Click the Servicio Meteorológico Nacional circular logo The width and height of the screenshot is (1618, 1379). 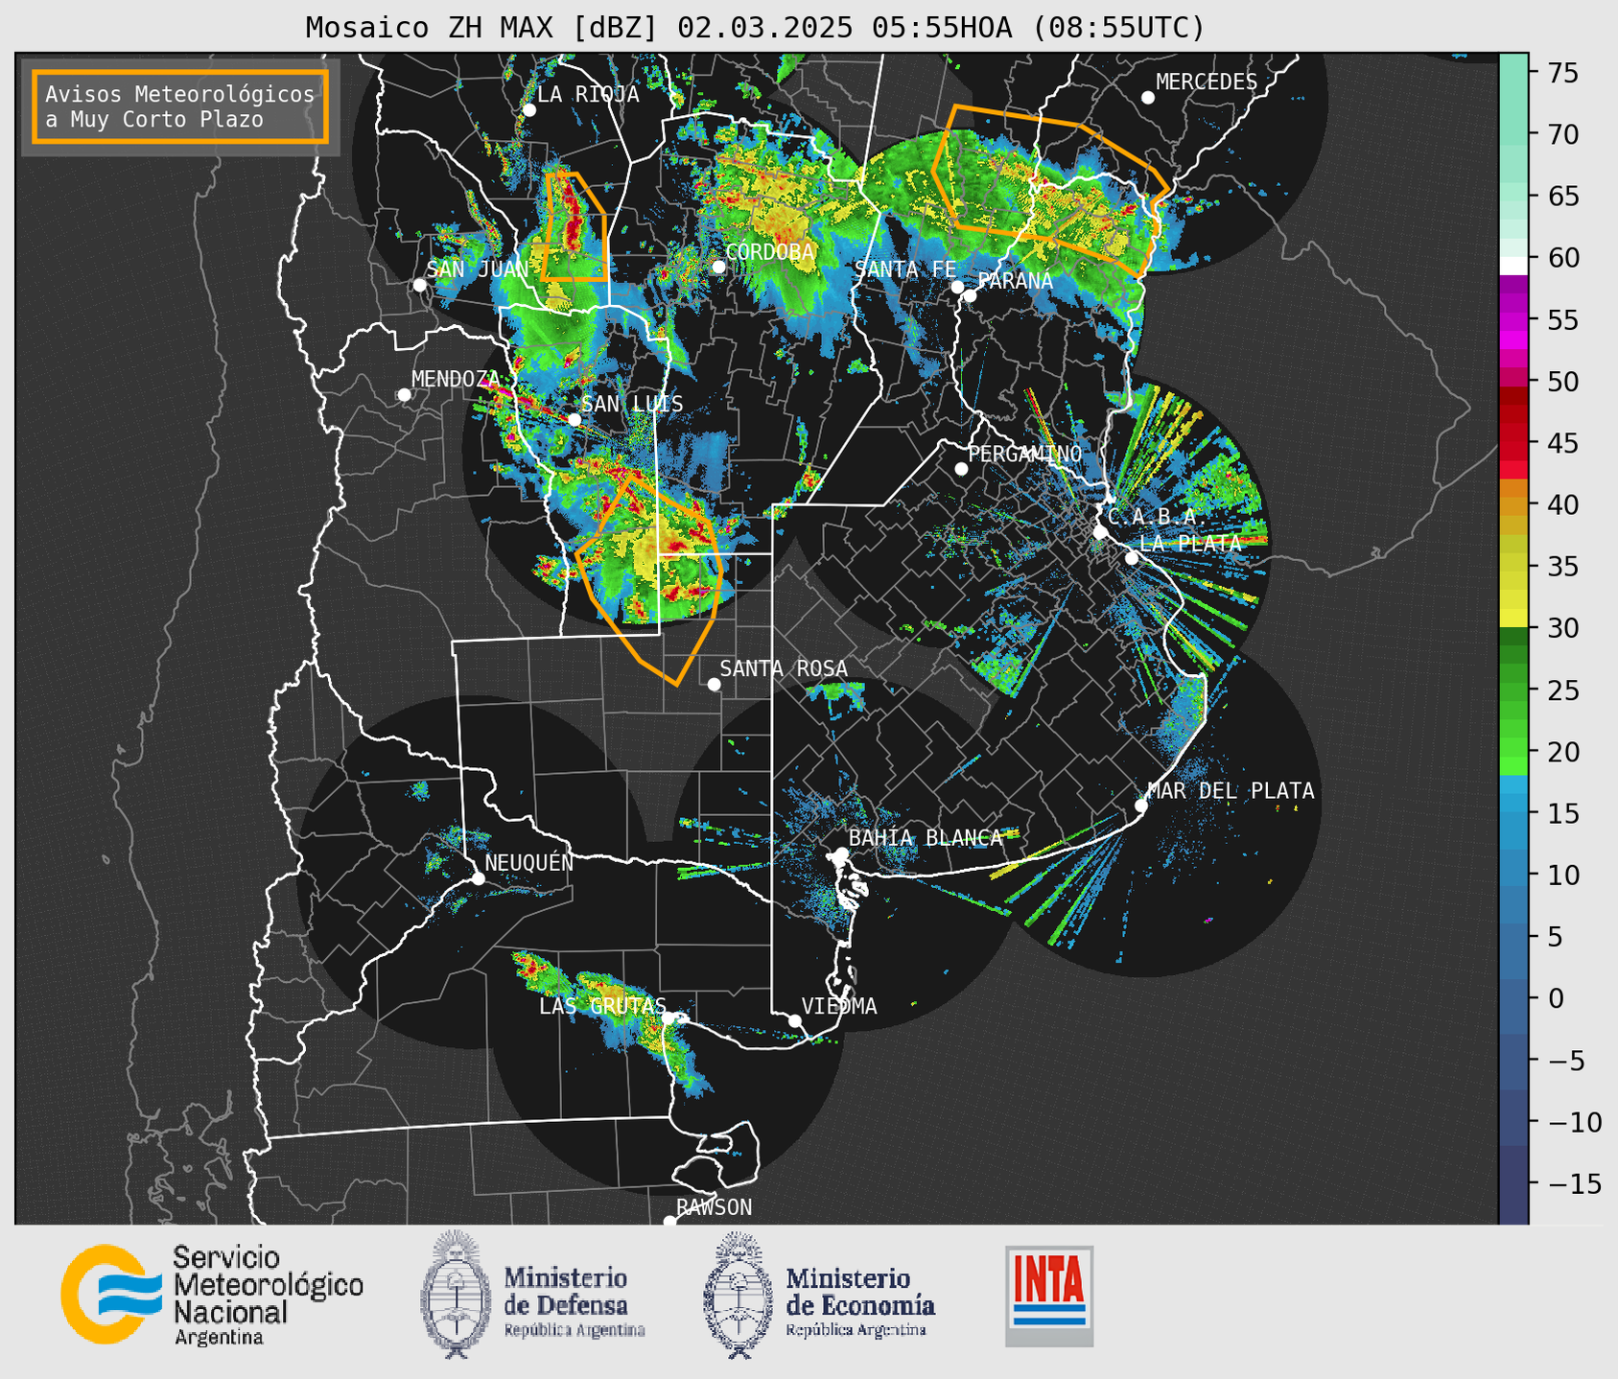(111, 1295)
